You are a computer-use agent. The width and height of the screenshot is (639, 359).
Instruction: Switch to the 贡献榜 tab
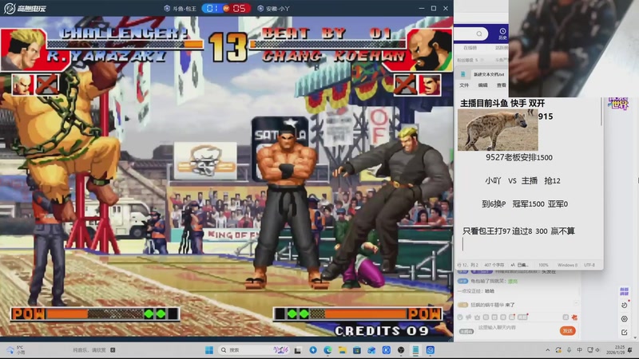(502, 48)
